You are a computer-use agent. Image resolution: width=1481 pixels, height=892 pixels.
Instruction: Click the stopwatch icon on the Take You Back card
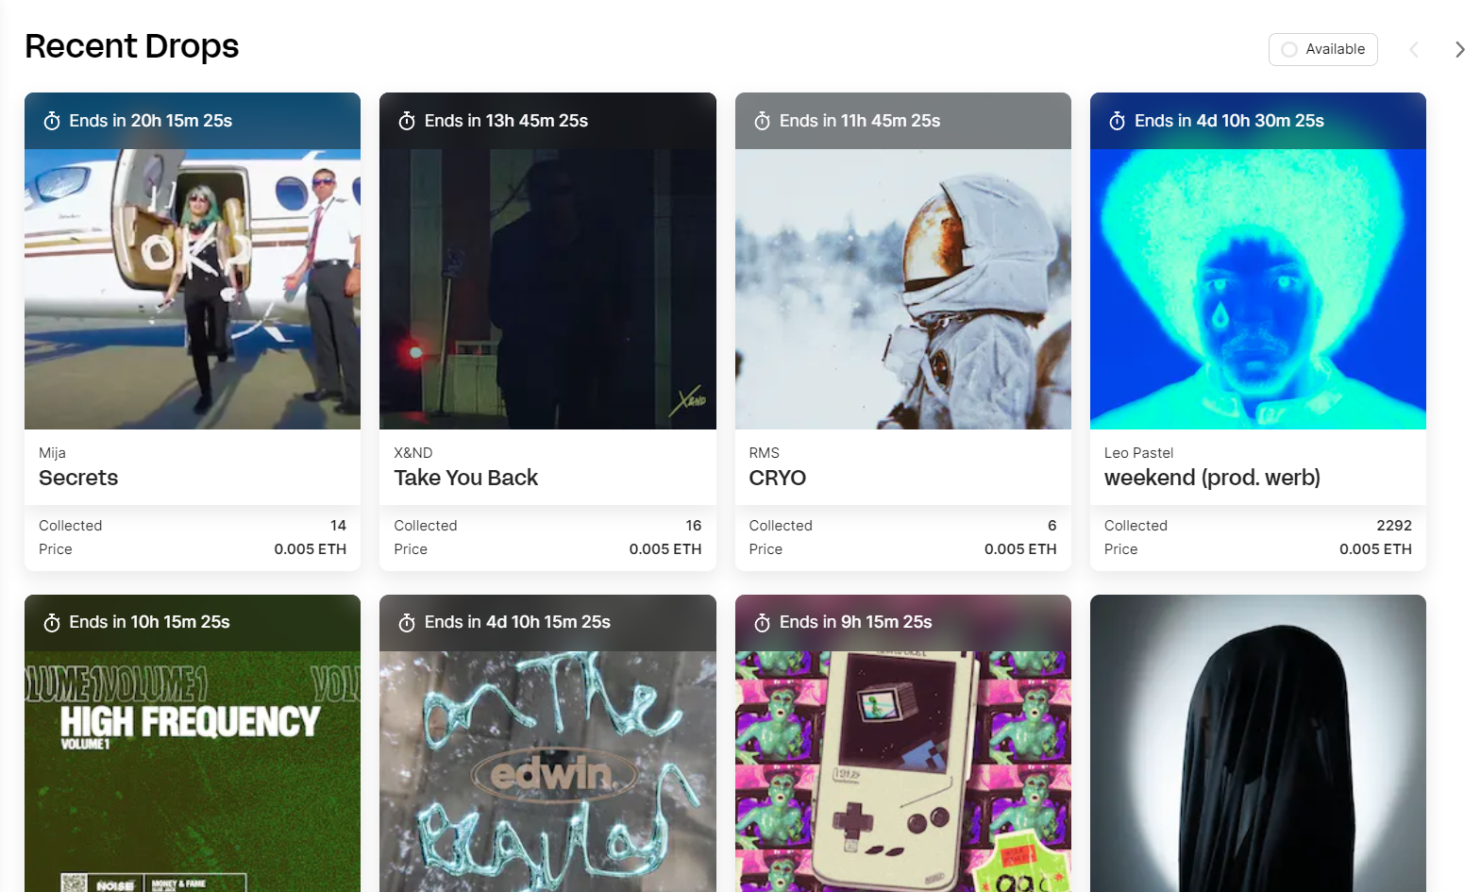tap(407, 121)
